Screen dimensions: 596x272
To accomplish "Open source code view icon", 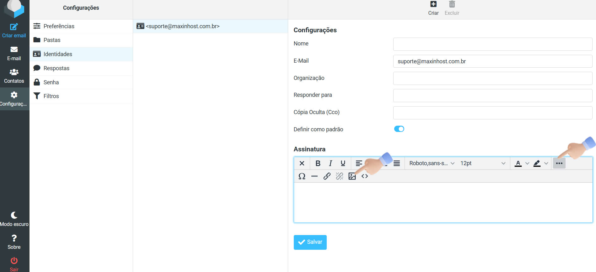I will click(364, 176).
